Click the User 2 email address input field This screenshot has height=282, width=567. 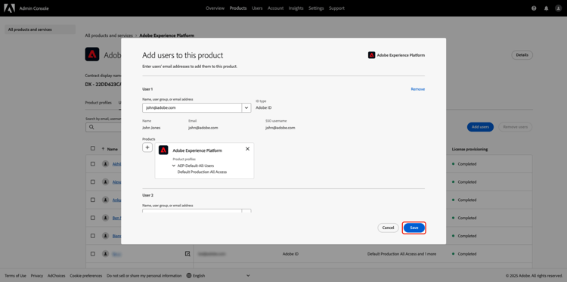point(192,211)
